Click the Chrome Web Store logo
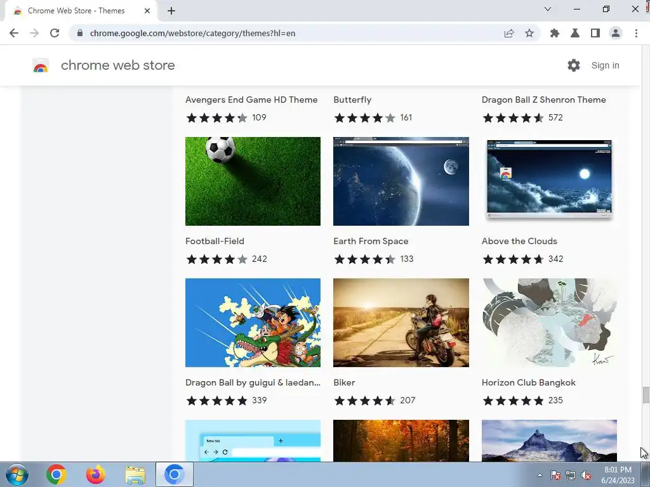The image size is (650, 487). [x=41, y=65]
